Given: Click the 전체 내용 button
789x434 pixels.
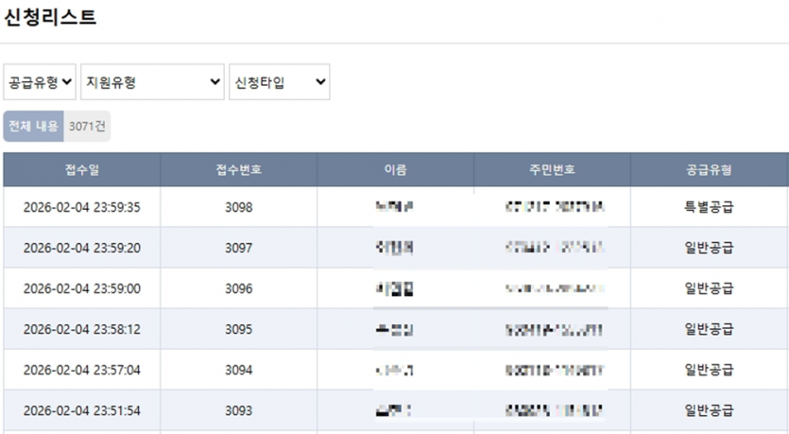Looking at the screenshot, I should coord(33,126).
